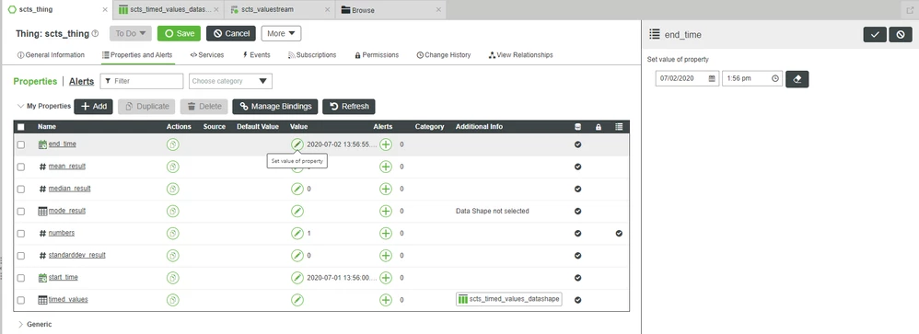
Task: Click the action icon for mean_result row
Action: click(x=173, y=167)
